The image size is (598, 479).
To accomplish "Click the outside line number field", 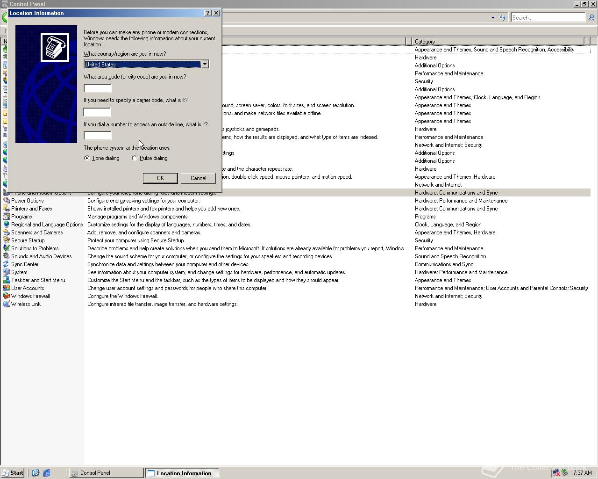I will click(98, 136).
